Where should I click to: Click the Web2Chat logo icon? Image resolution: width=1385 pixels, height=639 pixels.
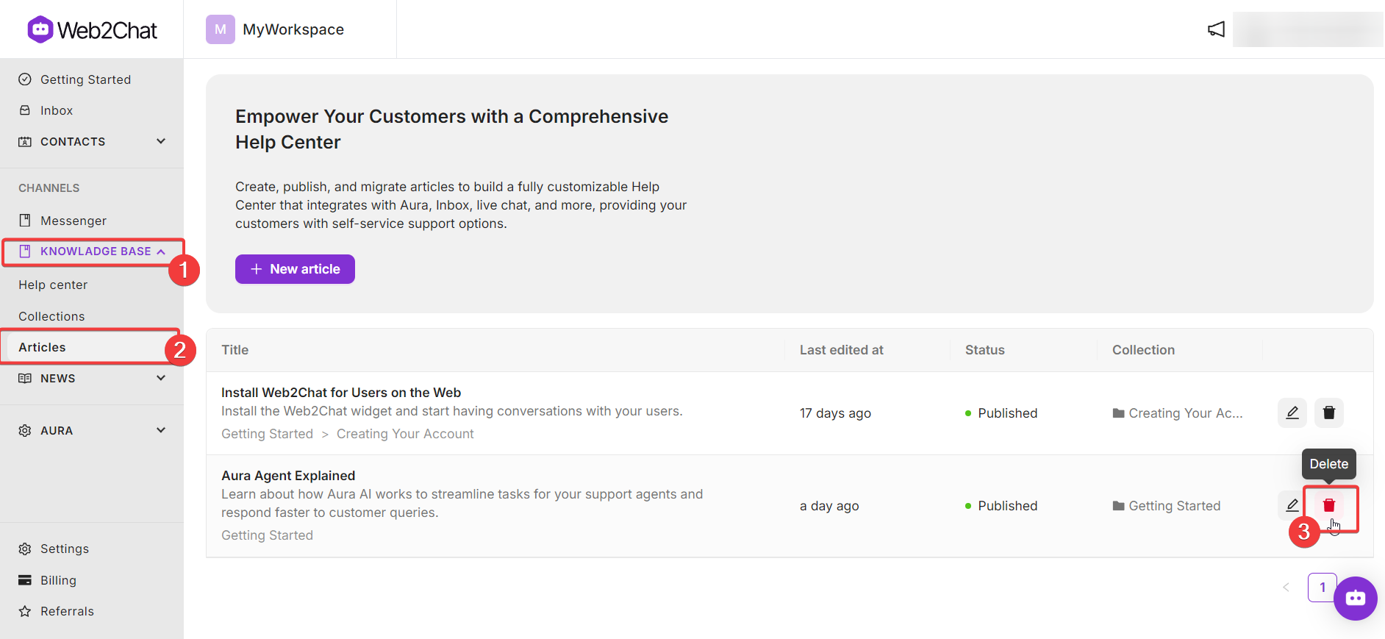pos(40,29)
